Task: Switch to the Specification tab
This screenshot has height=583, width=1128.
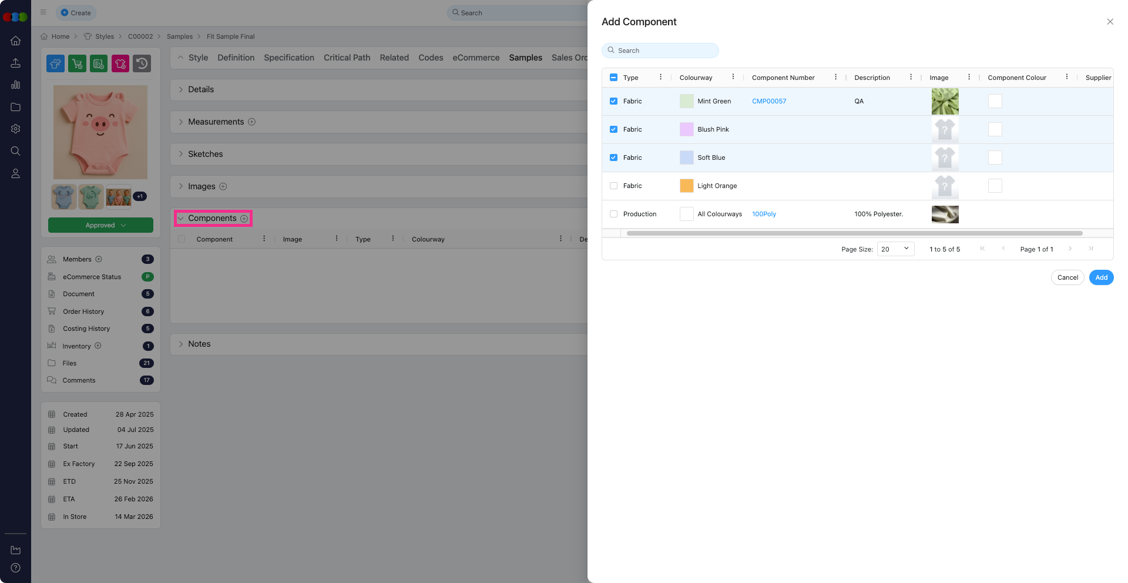Action: (288, 58)
